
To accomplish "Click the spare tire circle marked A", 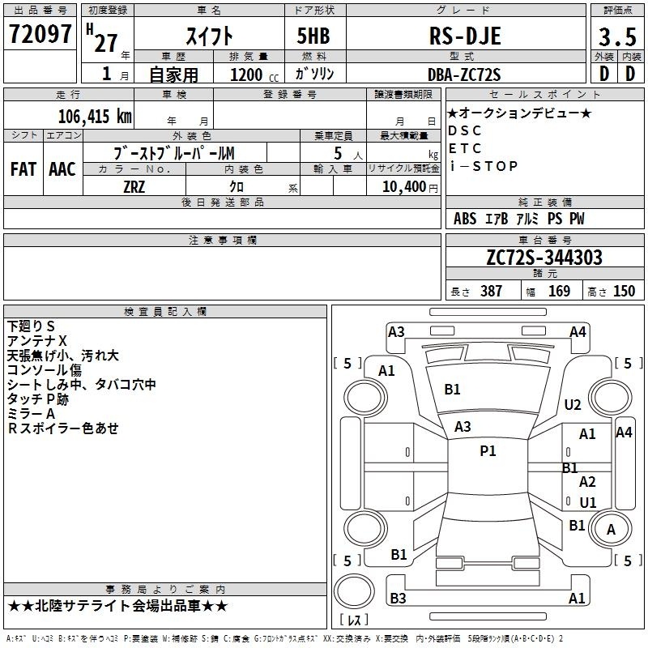I will 611,530.
